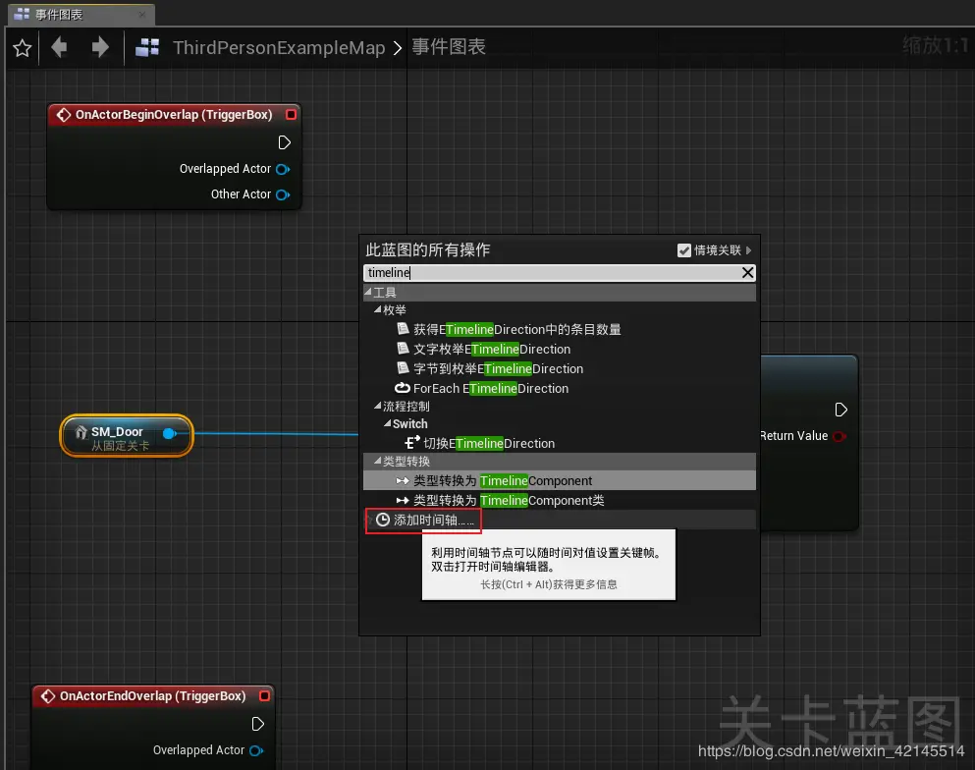Screen dimensions: 975x770
Task: Collapse the Switch subcategory
Action: 388,423
